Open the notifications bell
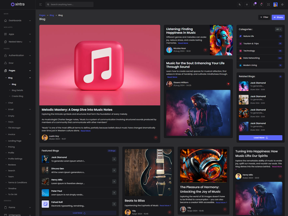The image size is (288, 216). [x=261, y=5]
